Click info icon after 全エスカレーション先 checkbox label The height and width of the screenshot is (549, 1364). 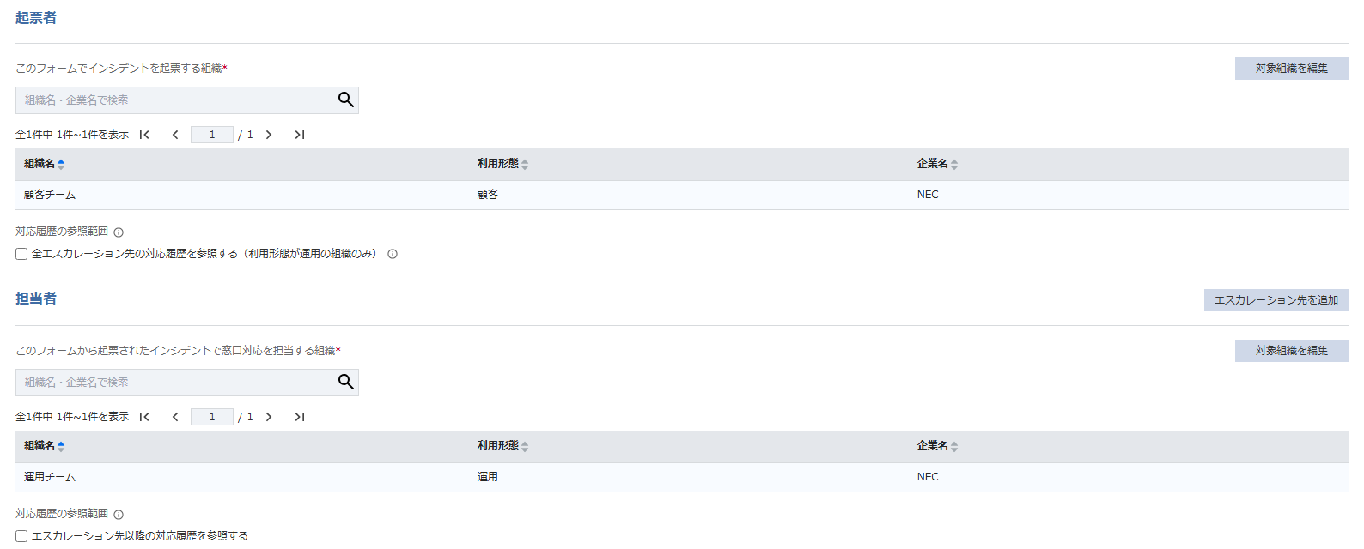pyautogui.click(x=393, y=254)
